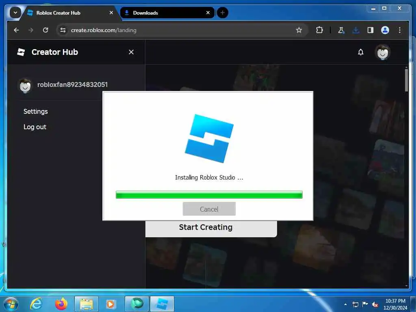Click the sidebar avatar beside robloxfan89234832051
Screen dimensions: 416x312
pos(25,85)
